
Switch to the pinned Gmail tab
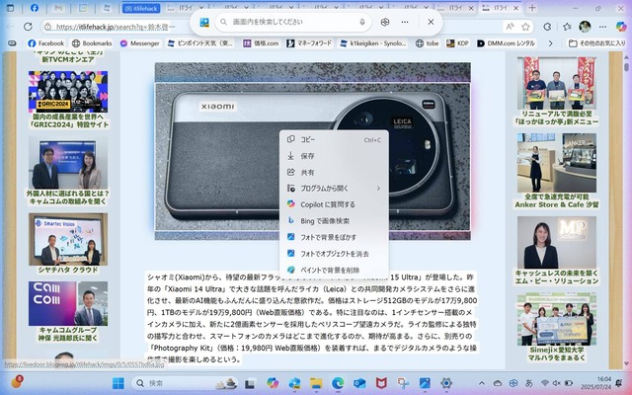[x=58, y=8]
